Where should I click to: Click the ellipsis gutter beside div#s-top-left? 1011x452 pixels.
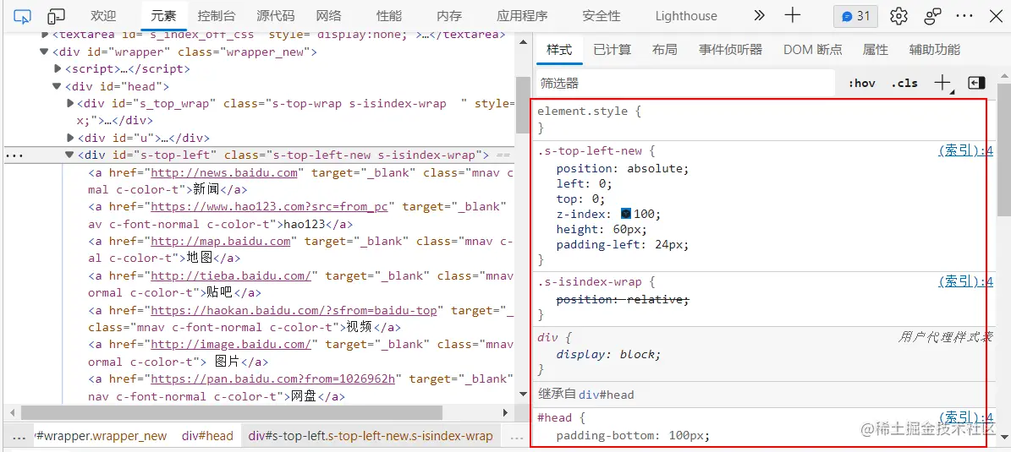pyautogui.click(x=14, y=155)
